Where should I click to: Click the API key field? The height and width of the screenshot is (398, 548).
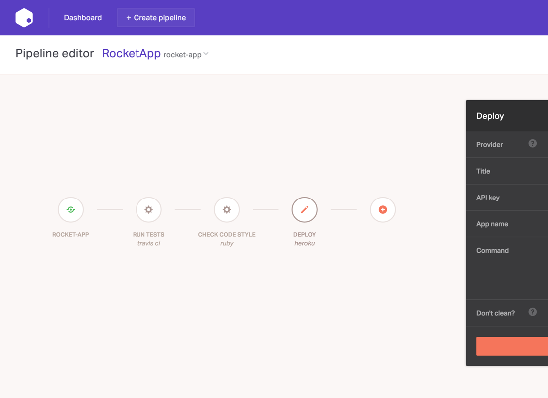tap(503, 198)
